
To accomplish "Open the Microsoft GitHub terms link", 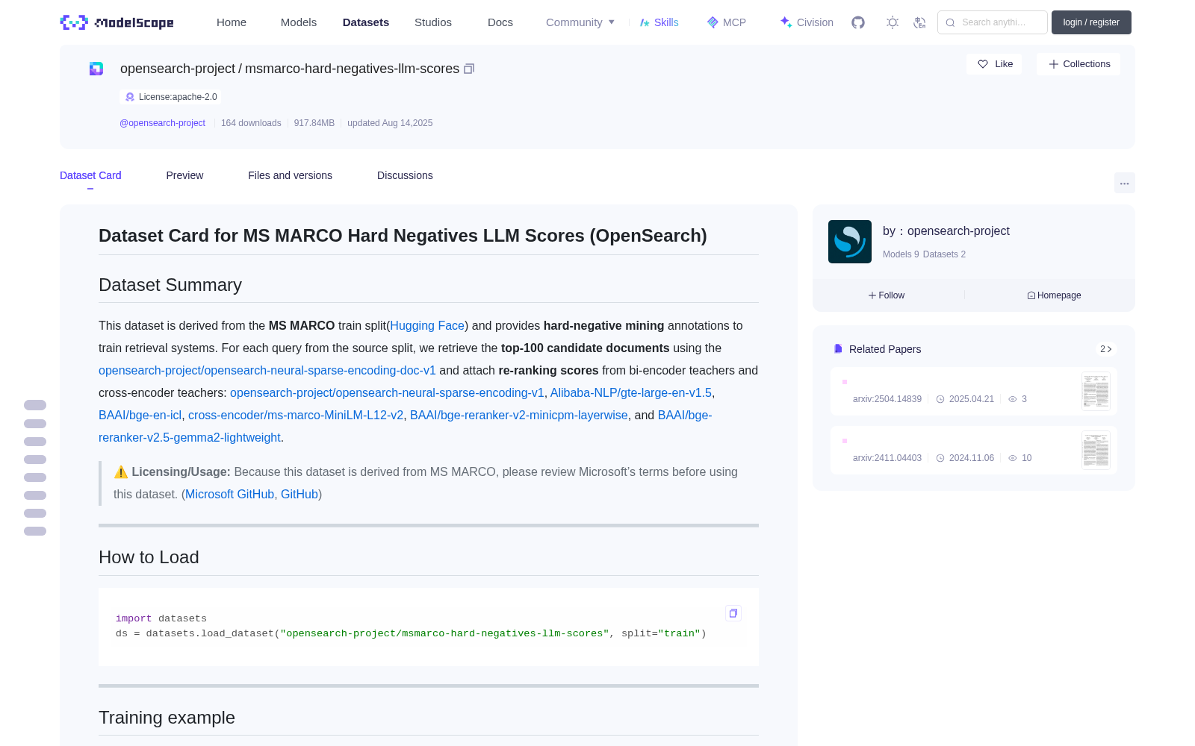I will [x=230, y=495].
